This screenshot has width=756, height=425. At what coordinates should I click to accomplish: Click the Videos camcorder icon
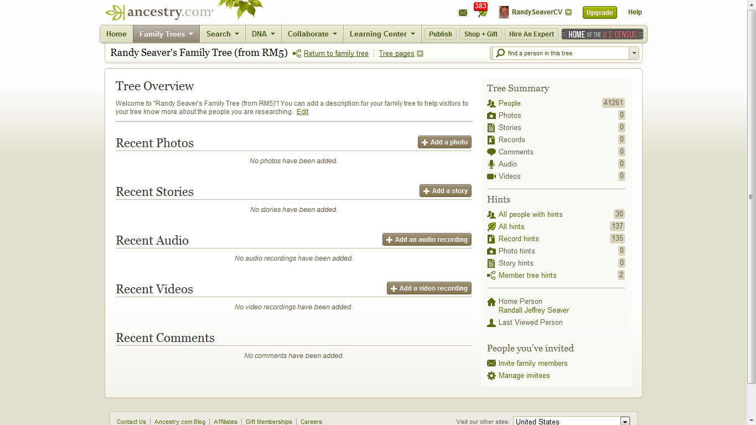coord(491,177)
